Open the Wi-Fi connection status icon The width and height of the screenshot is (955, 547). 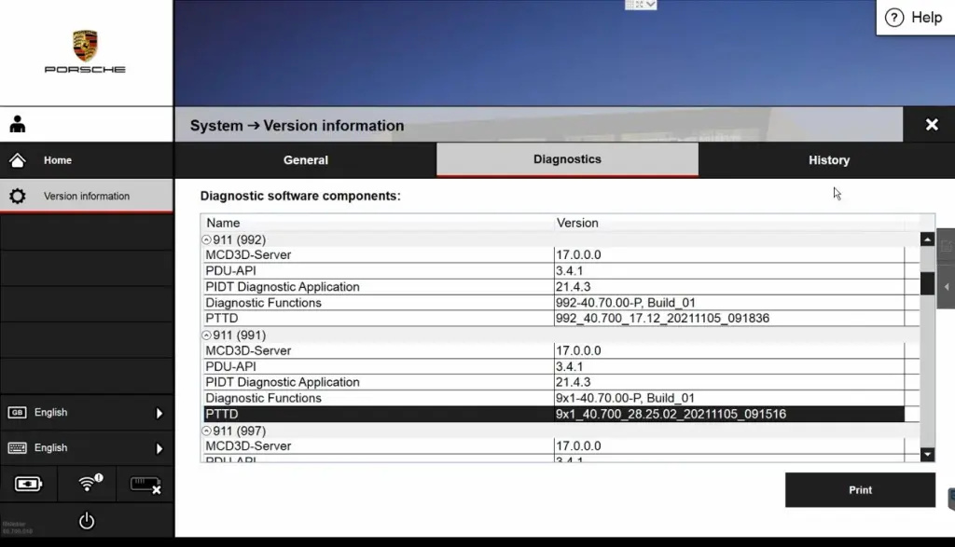click(x=88, y=484)
